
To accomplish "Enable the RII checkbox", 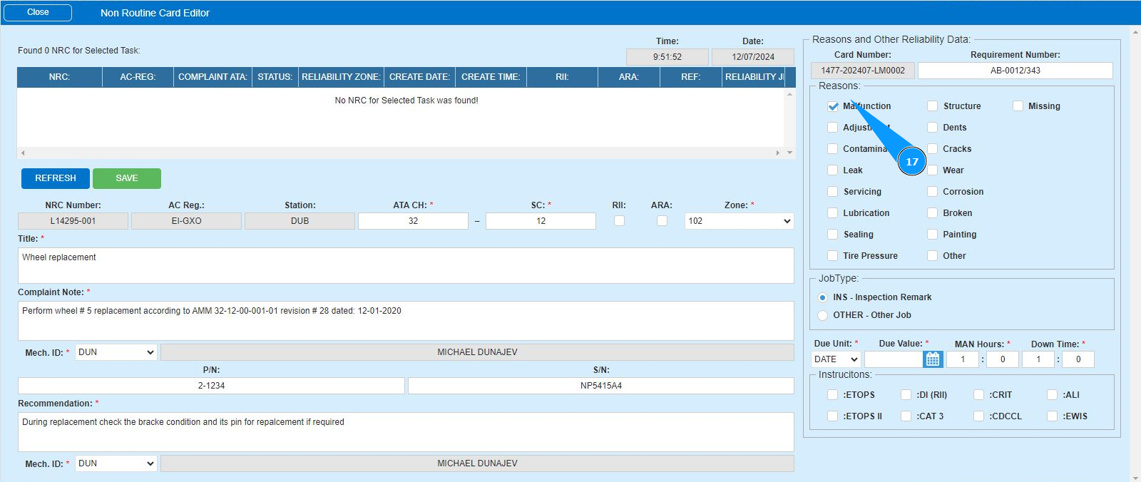I will 619,221.
